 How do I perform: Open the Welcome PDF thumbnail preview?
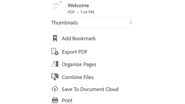coord(57,6)
